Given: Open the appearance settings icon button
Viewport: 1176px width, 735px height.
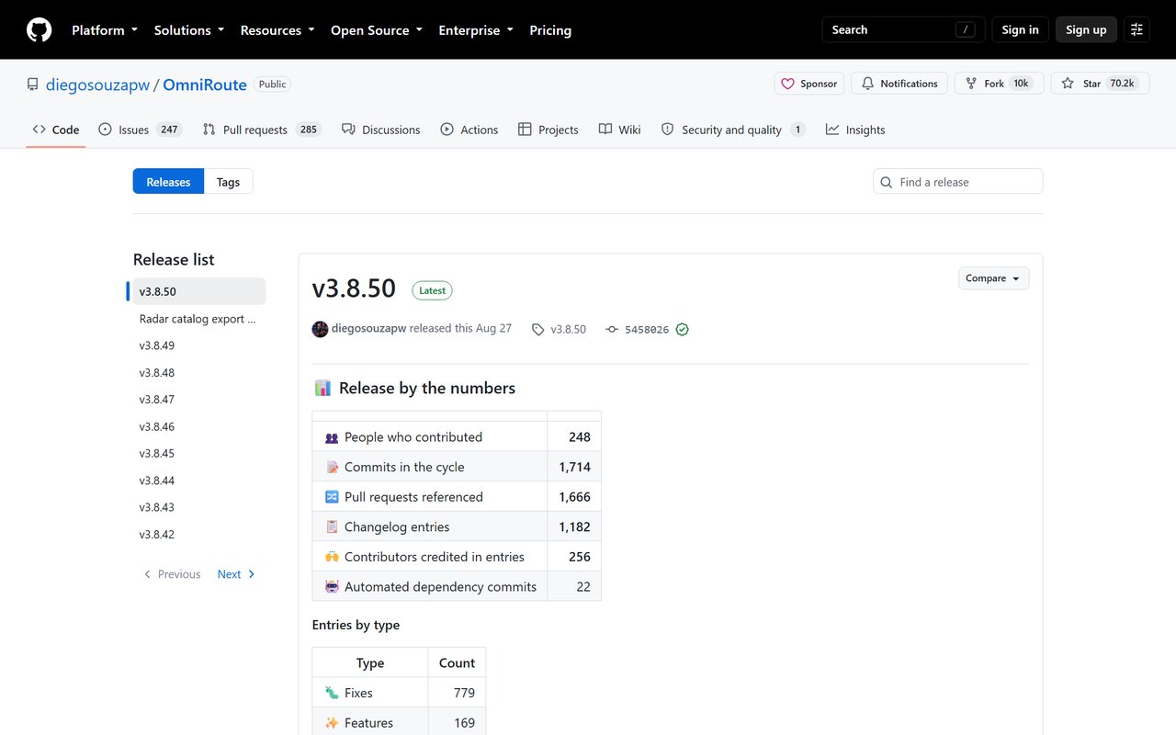Looking at the screenshot, I should click(1136, 29).
